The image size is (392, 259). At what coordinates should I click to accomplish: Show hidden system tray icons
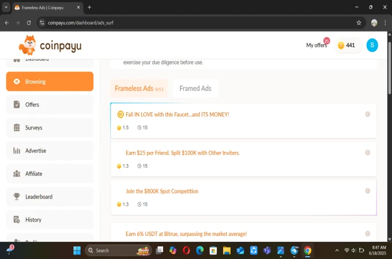coord(337,250)
